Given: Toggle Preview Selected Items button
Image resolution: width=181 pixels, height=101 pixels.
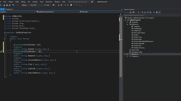Looking at the screenshot, I should [x=159, y=12].
